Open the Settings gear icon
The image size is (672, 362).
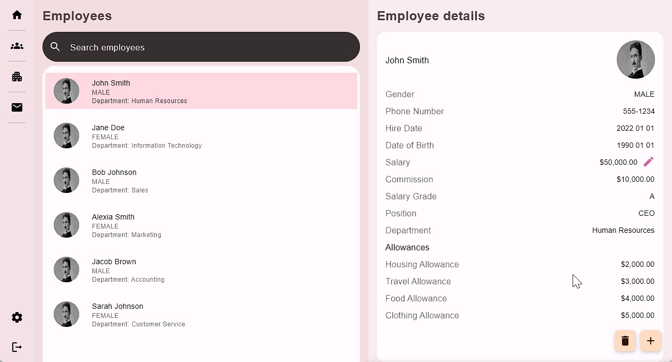click(17, 317)
